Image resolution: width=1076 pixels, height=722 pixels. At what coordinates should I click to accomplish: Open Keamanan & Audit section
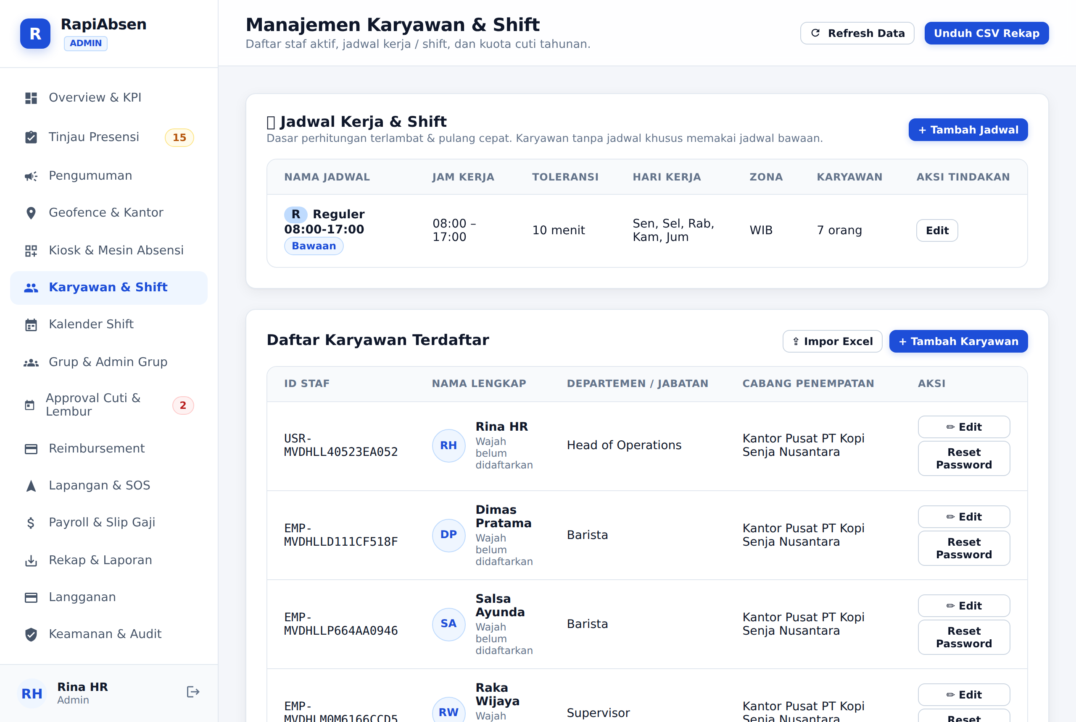109,635
